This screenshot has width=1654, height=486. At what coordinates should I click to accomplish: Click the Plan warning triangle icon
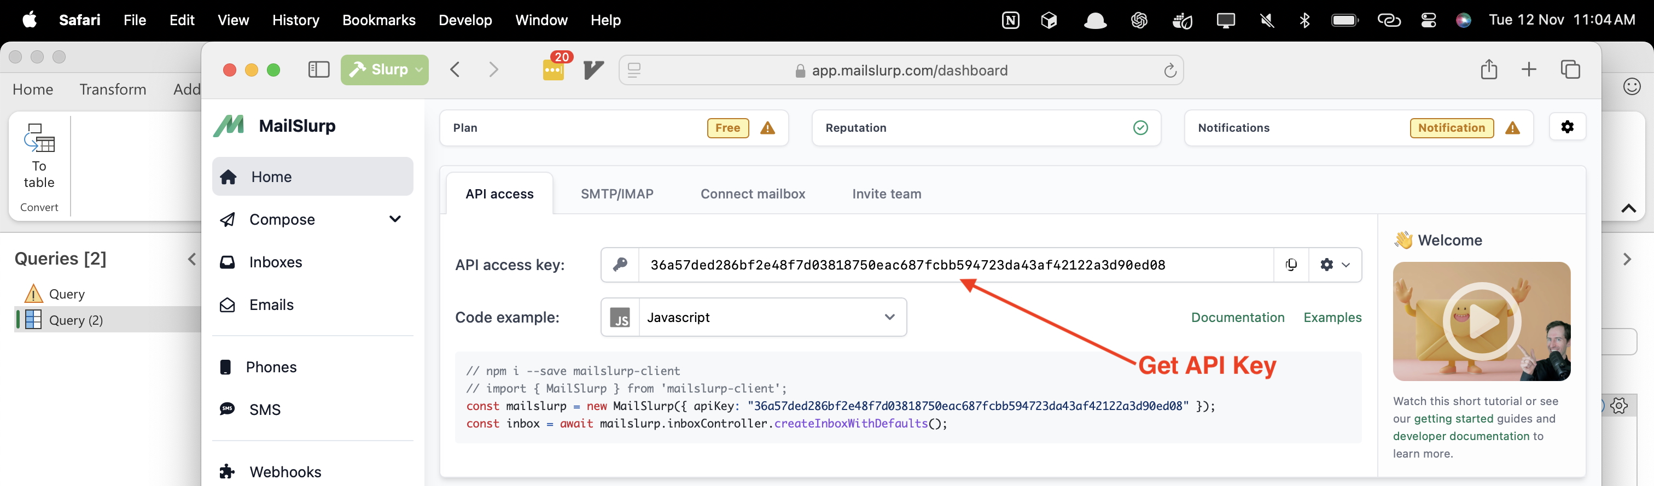(x=767, y=128)
